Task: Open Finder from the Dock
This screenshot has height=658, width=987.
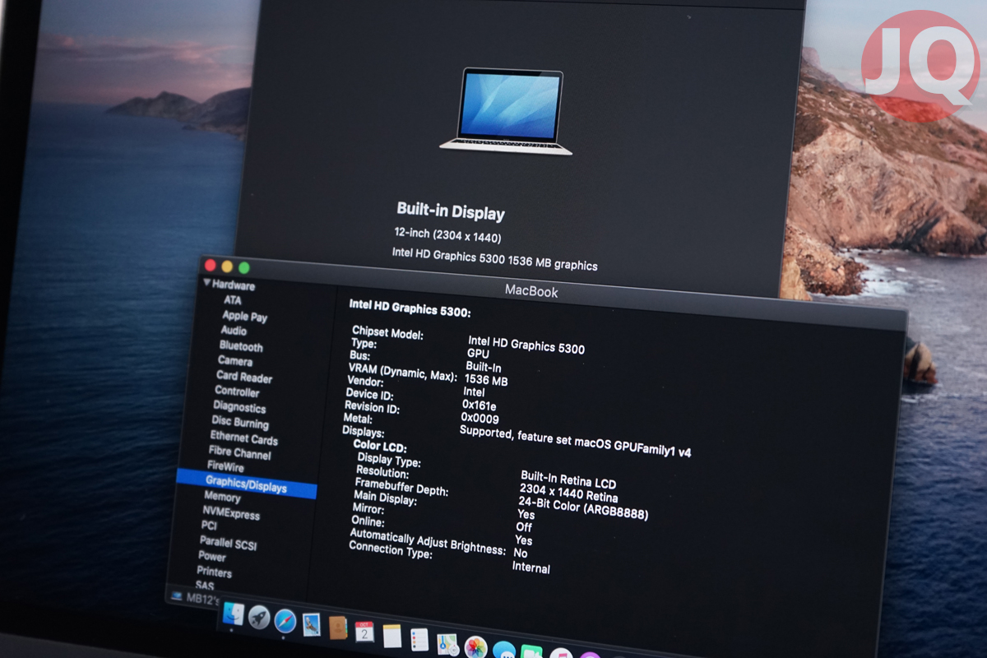Action: 234,614
